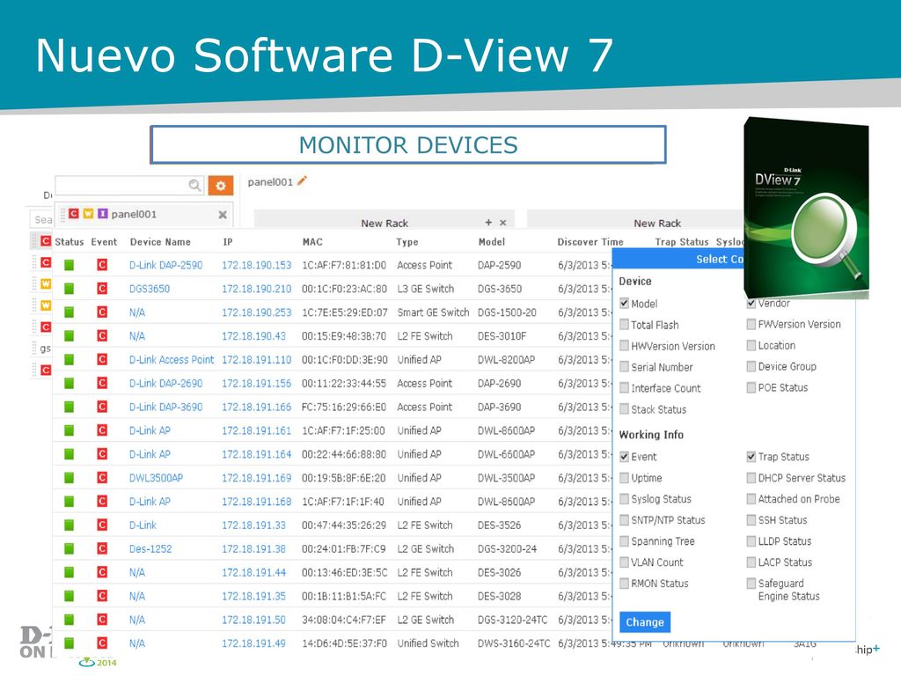
Task: Toggle the Event checkbox
Action: pyautogui.click(x=624, y=457)
